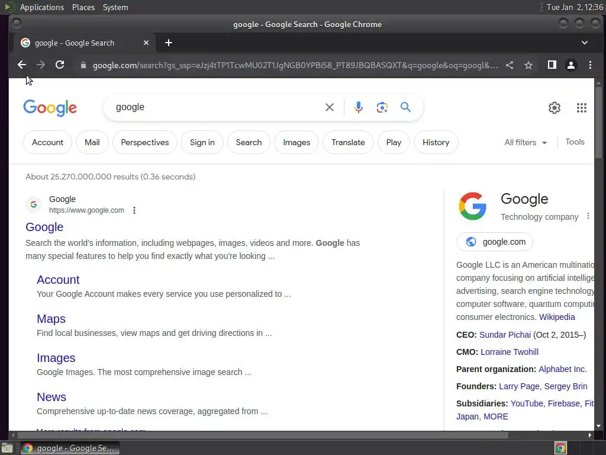
Task: Select the Account filter chip
Action: point(47,142)
